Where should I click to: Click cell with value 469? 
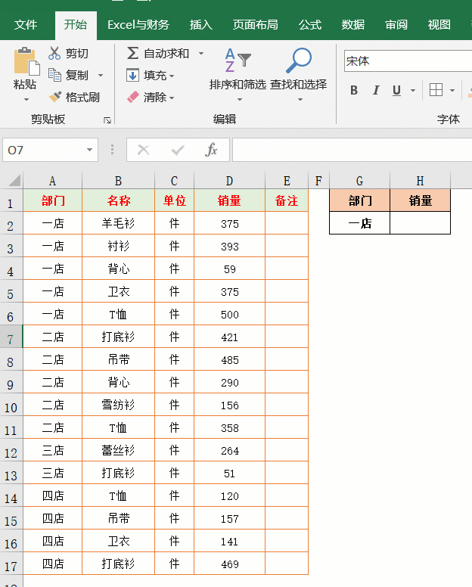pyautogui.click(x=229, y=564)
